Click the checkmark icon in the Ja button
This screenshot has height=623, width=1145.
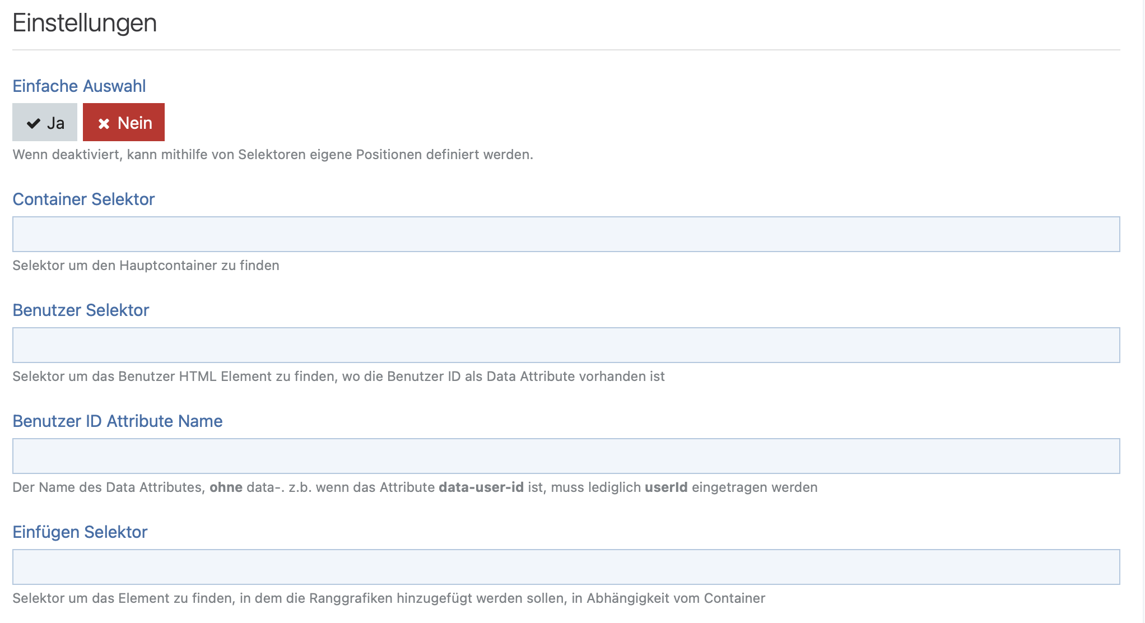tap(34, 123)
